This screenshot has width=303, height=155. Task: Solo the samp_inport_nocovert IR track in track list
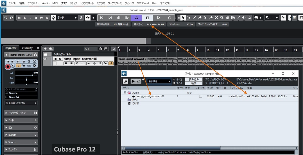click(x=60, y=59)
